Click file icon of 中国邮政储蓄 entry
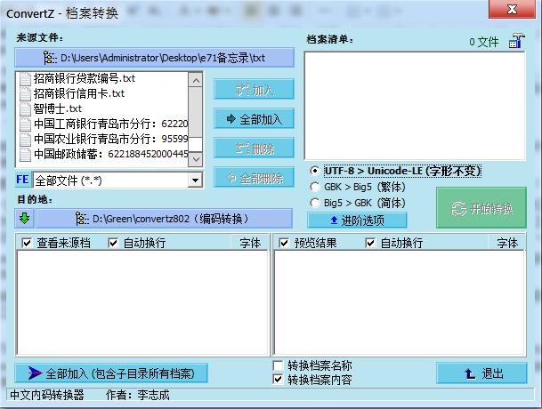The image size is (542, 409). coord(25,154)
